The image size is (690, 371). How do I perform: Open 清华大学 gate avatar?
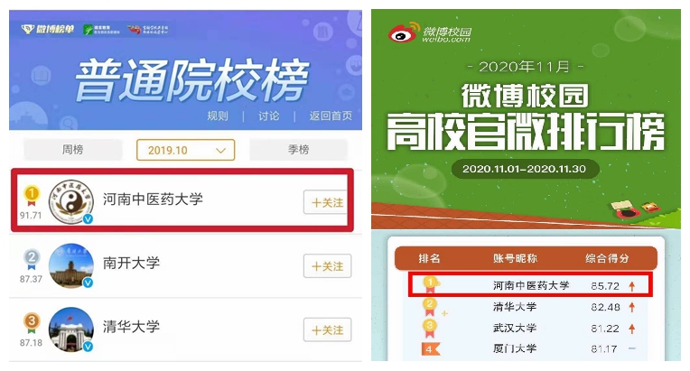(x=71, y=329)
